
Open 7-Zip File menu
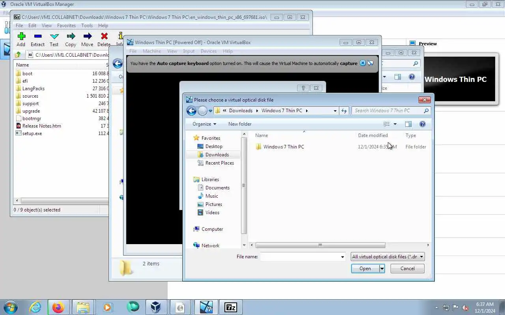click(19, 26)
